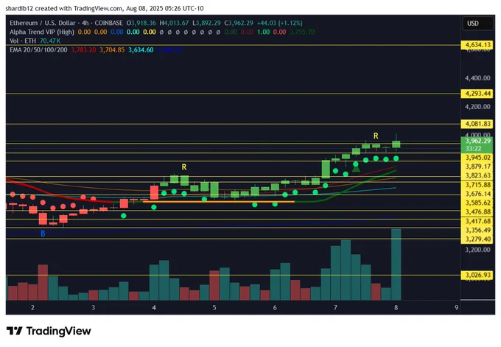Click the 3,945.02 price line label

click(477, 158)
